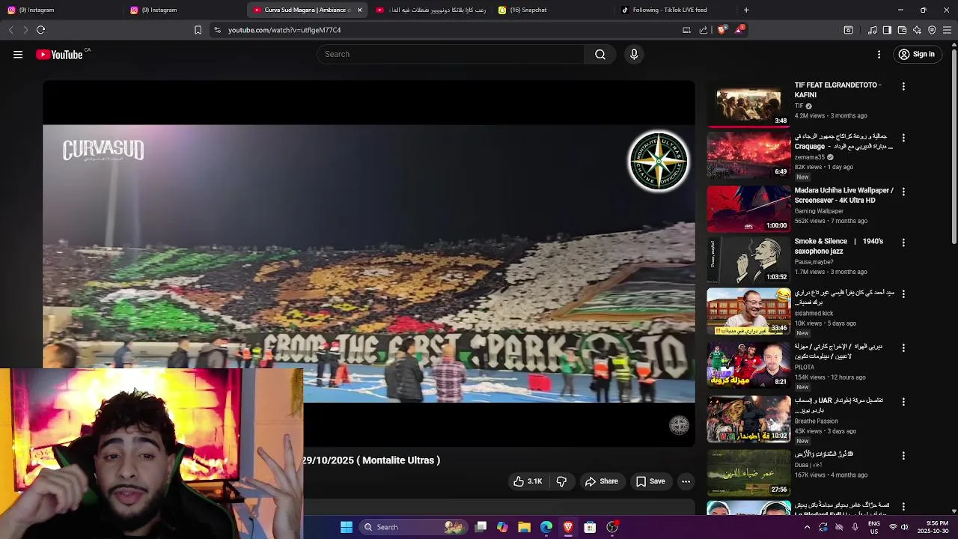Open options for Smoke & Silence video
The image size is (958, 539).
tap(903, 243)
